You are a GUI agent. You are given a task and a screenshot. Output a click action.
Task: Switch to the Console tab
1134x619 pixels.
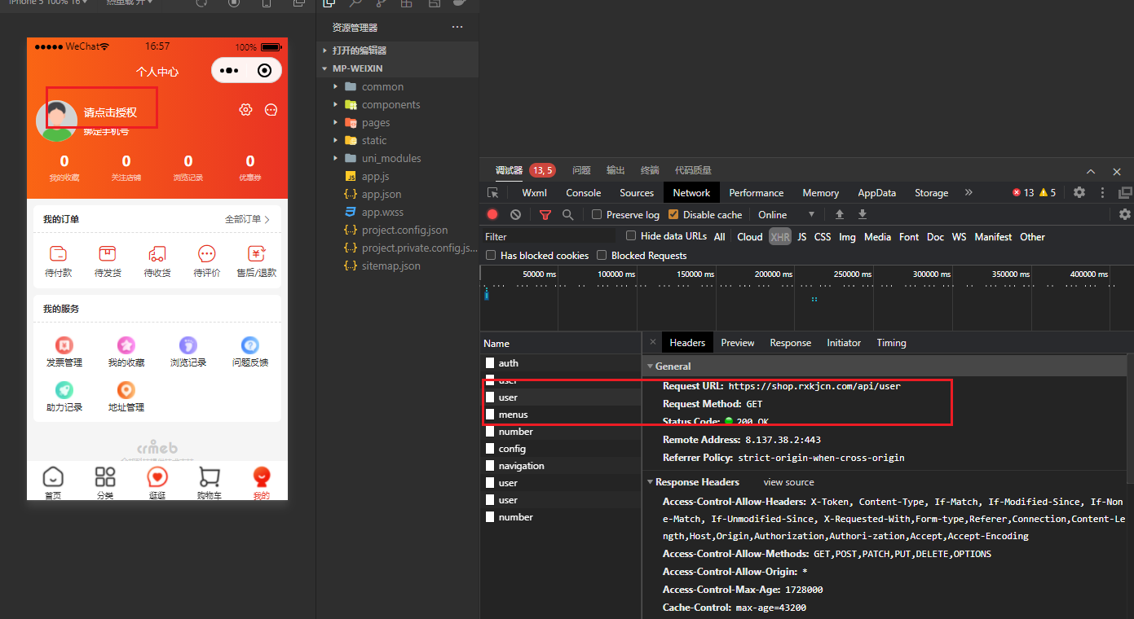[584, 193]
